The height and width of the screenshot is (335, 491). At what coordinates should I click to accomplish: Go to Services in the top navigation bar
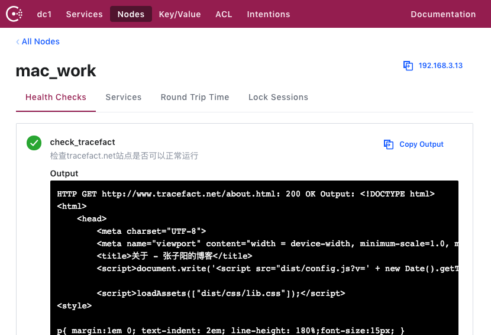84,14
